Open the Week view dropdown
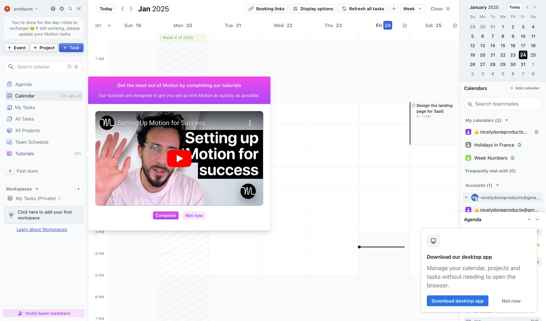 point(413,9)
